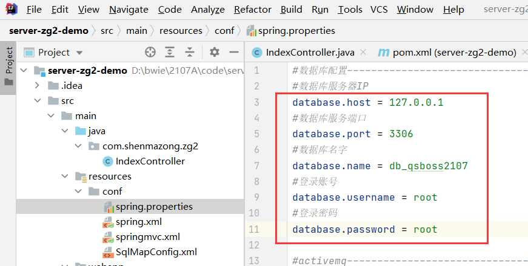Select server-zg2-demo project root
The width and height of the screenshot is (528, 266).
tap(87, 71)
